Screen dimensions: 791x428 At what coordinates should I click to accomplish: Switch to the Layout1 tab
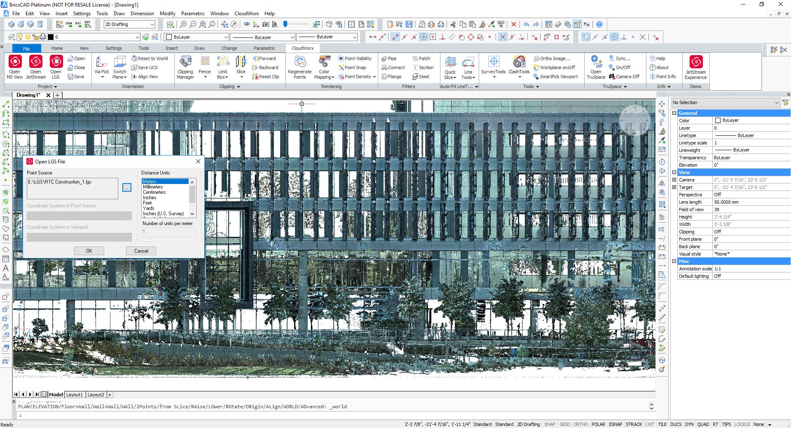point(75,395)
